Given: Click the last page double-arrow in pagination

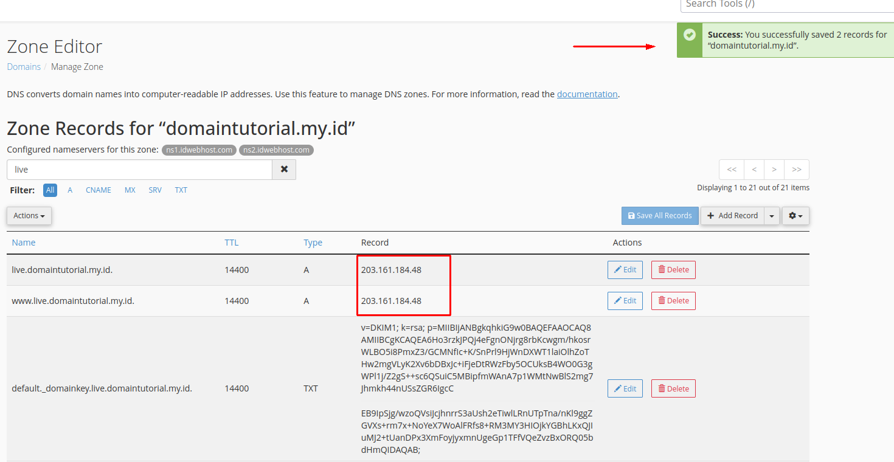Looking at the screenshot, I should tap(797, 169).
